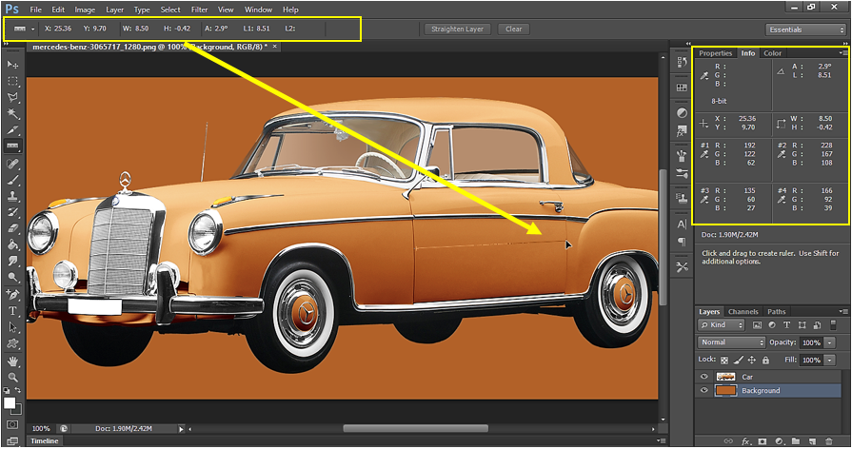Viewport: 852px width, 449px height.
Task: Click the Delete layer trash icon
Action: (x=828, y=441)
